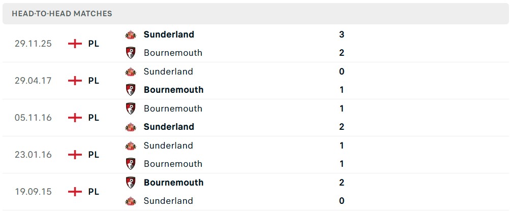Image resolution: width=510 pixels, height=216 pixels.
Task: Click the 29.11.25 match date
Action: (33, 44)
